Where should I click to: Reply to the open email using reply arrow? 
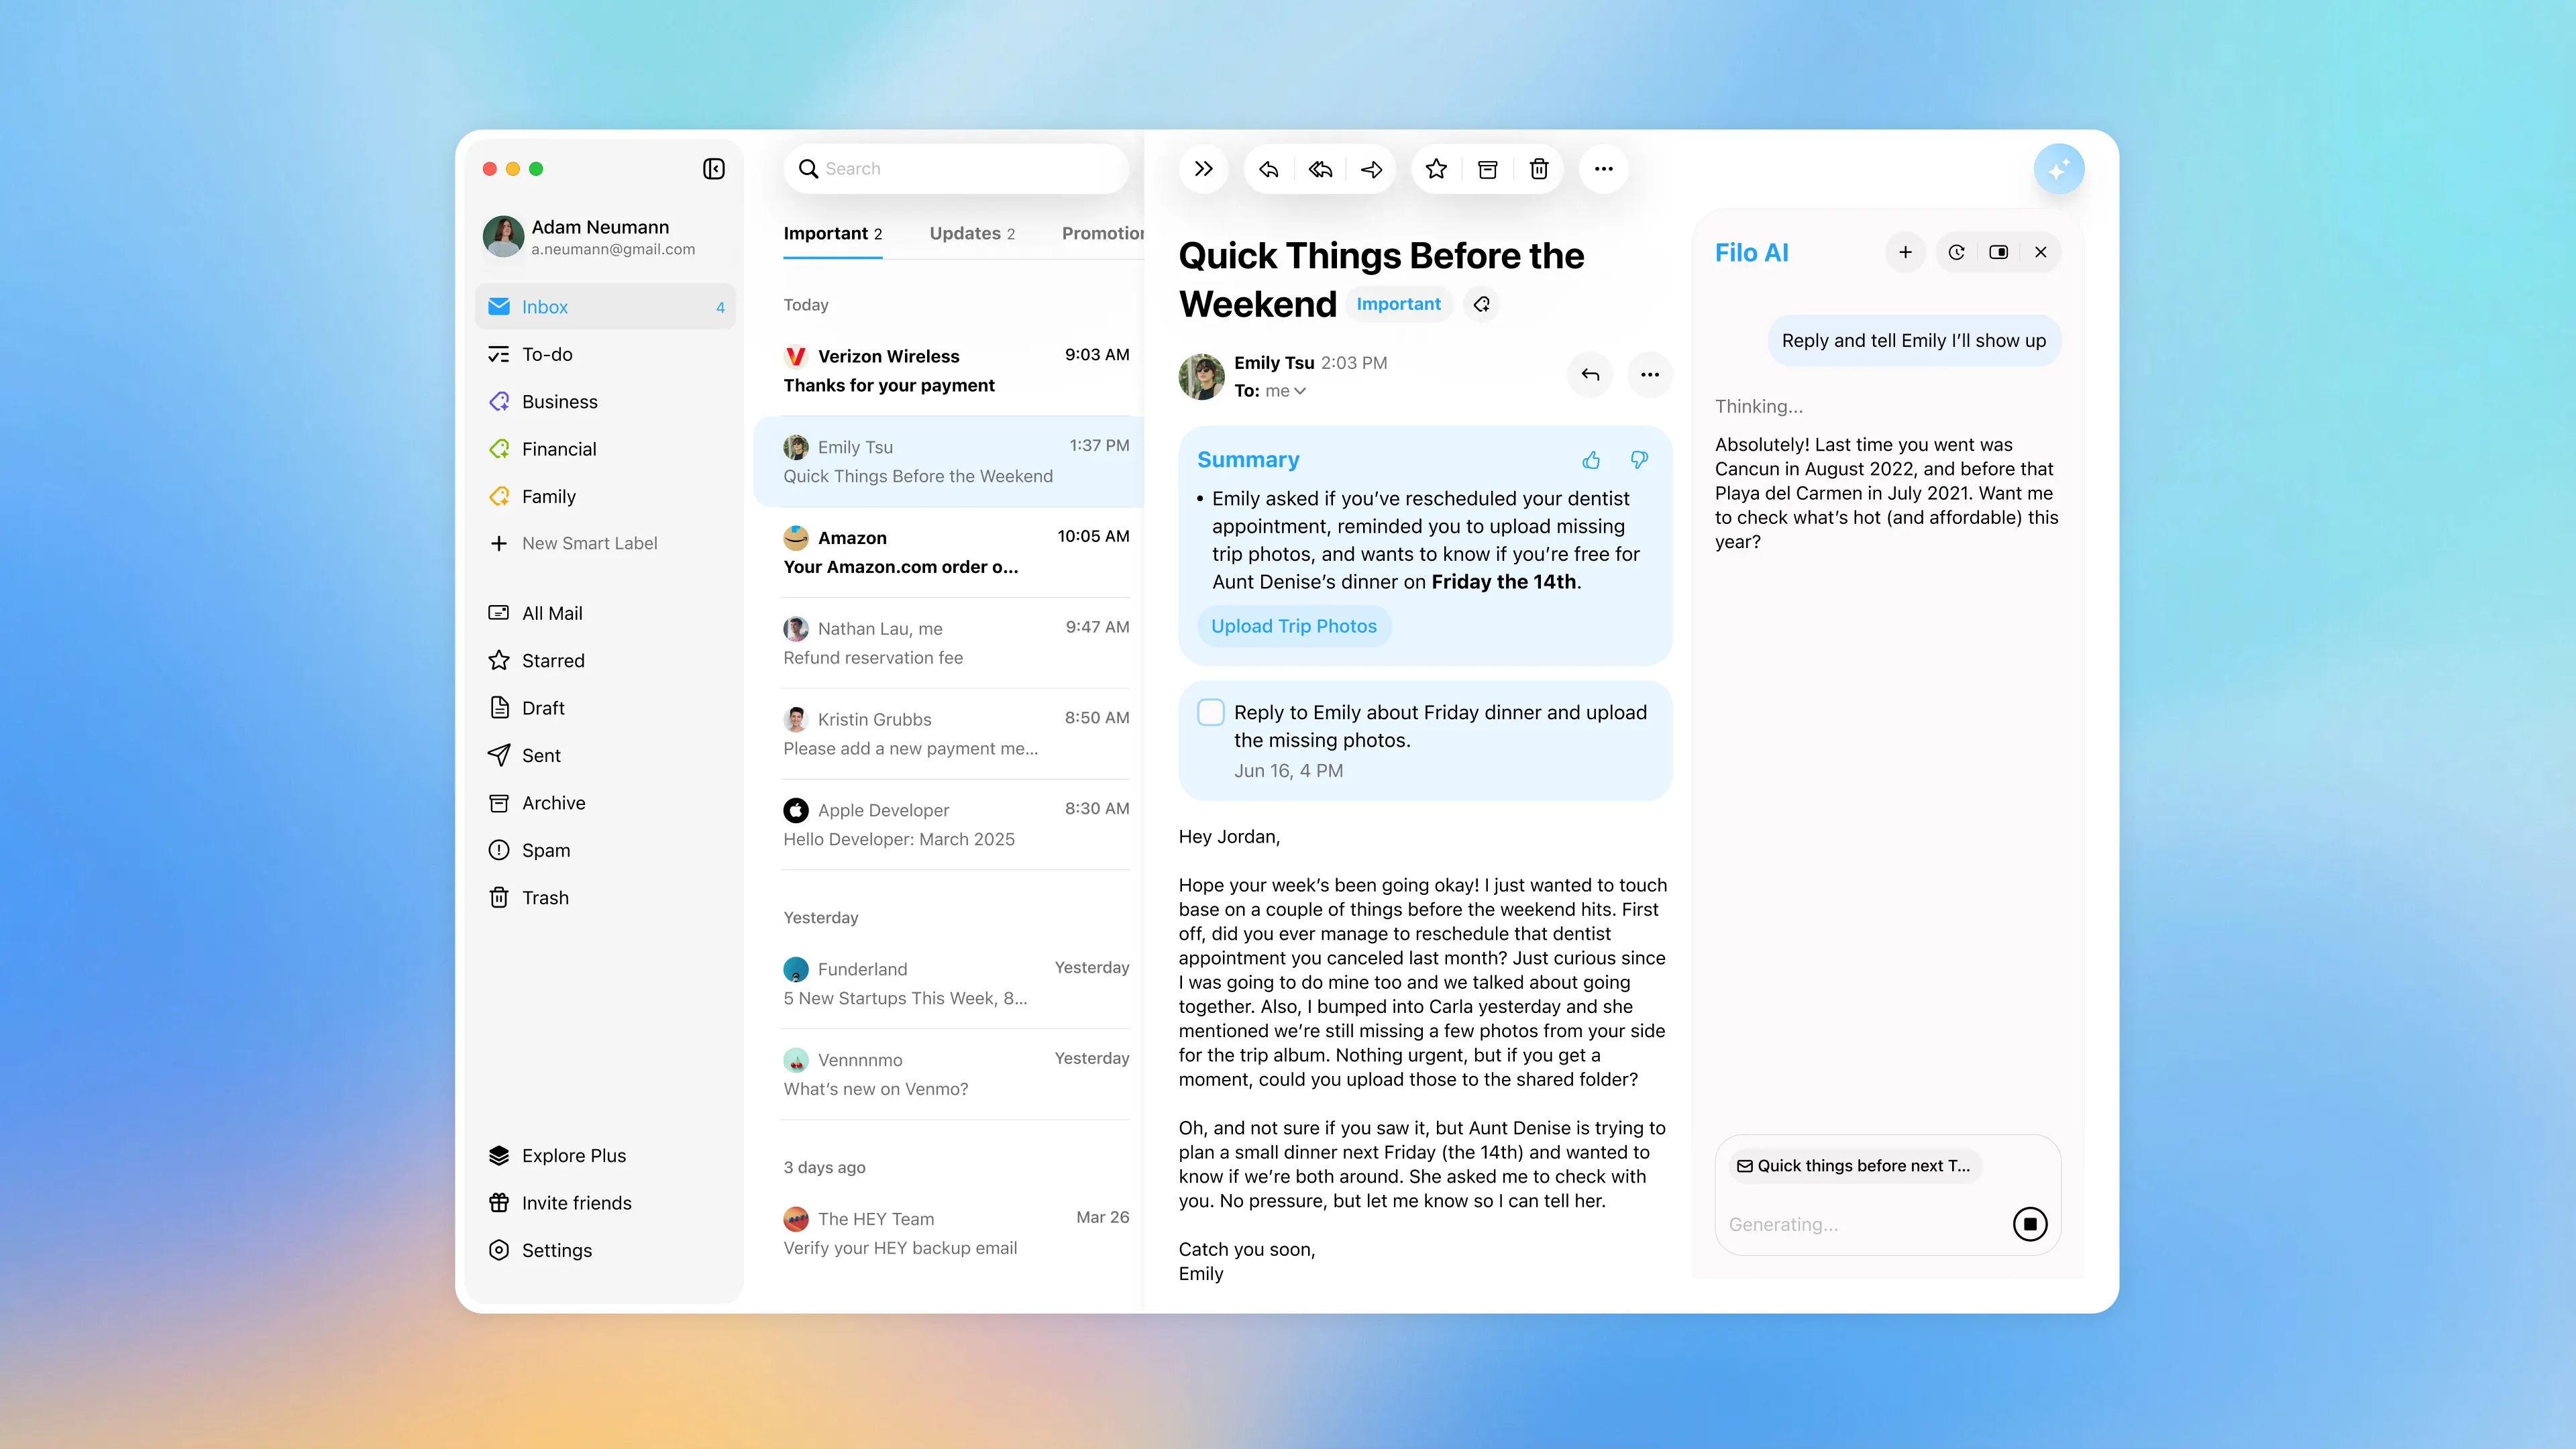(1269, 168)
